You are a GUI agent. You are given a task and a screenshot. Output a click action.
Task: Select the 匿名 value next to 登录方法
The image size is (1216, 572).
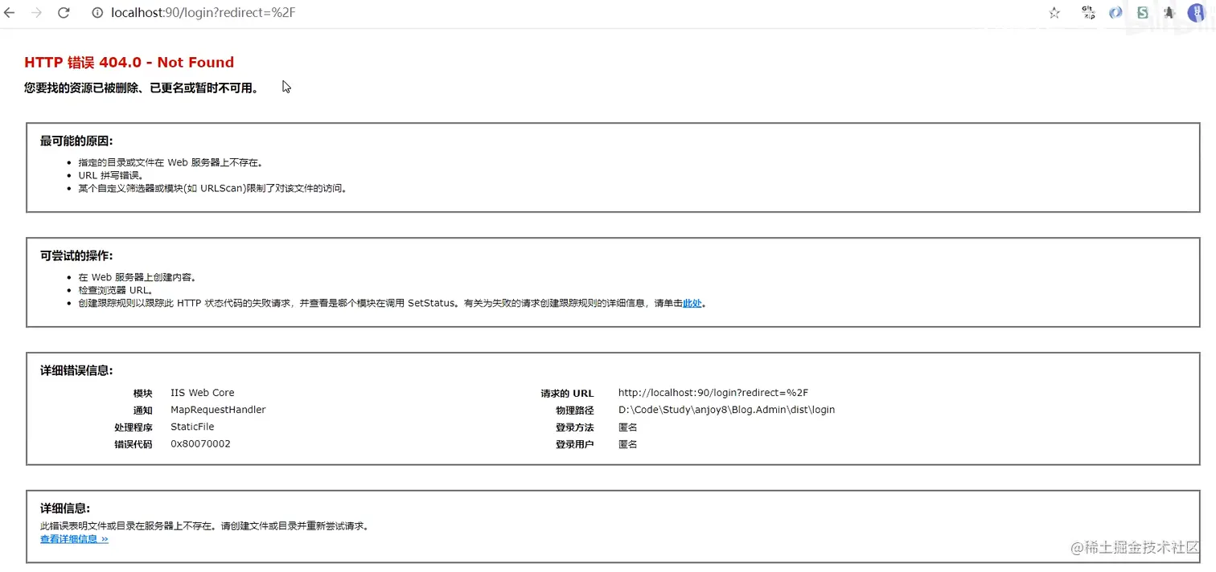628,427
